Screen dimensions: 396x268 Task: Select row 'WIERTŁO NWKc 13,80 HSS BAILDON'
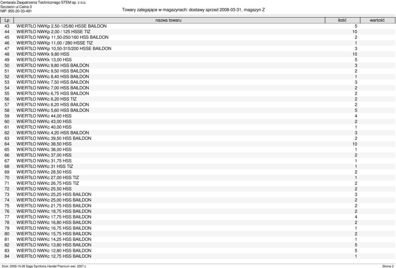pos(198,245)
